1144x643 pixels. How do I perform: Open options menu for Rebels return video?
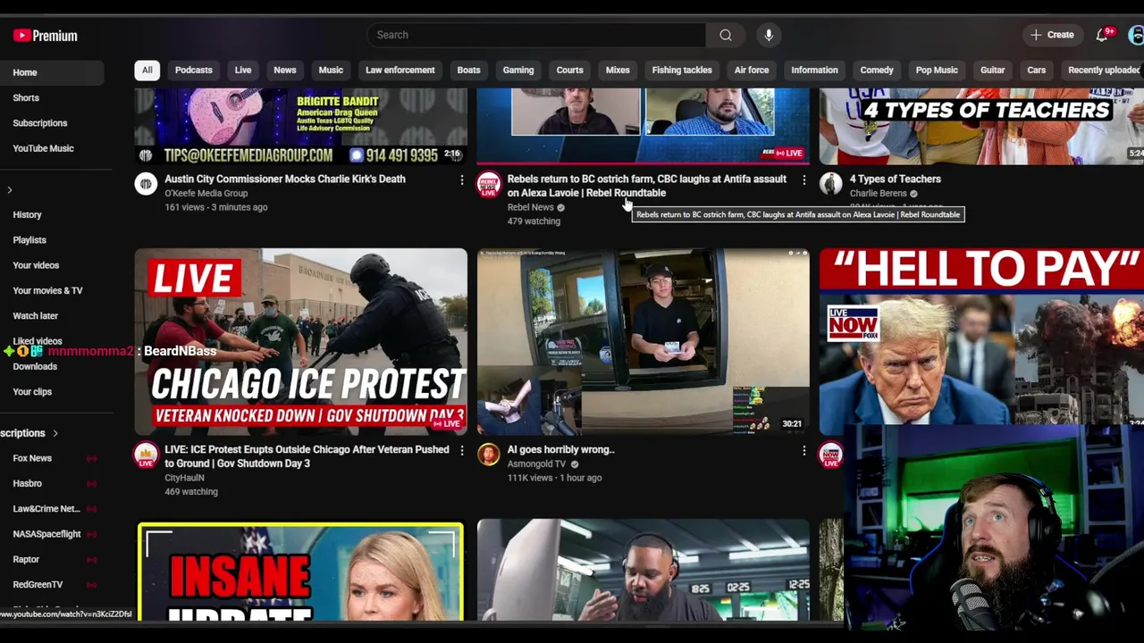[x=803, y=180]
